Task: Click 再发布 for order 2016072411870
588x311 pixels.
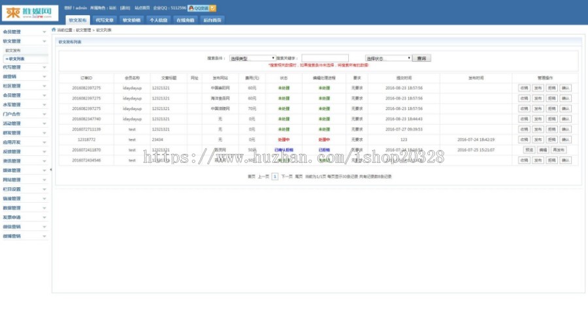Action: coord(559,150)
